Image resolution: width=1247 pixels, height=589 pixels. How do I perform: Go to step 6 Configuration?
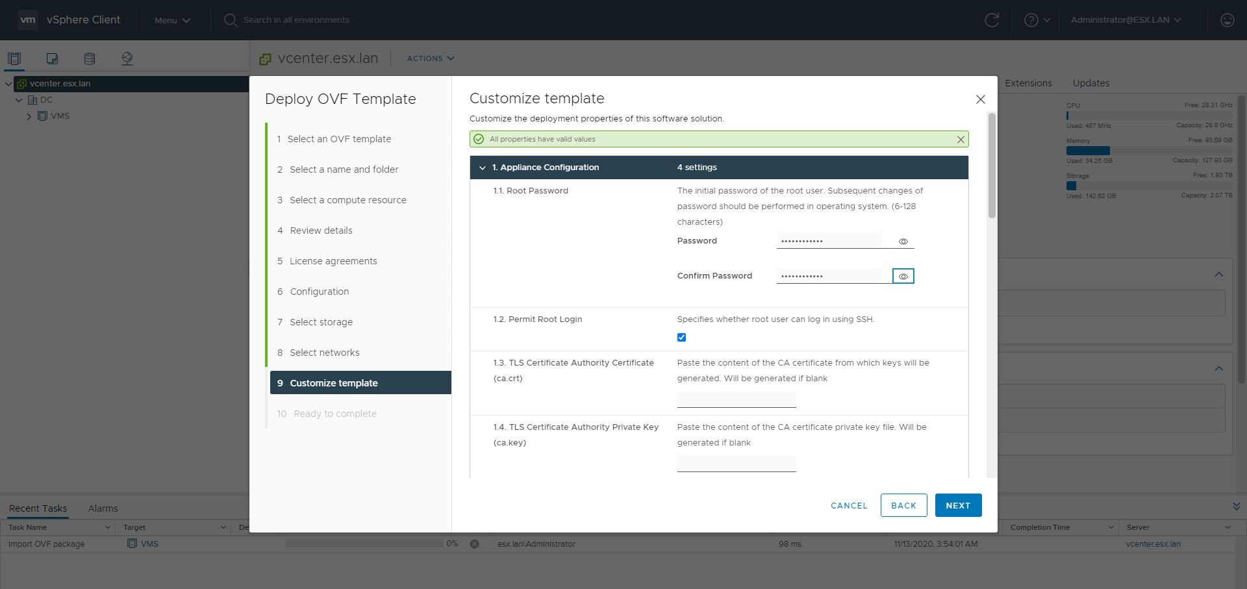(319, 292)
